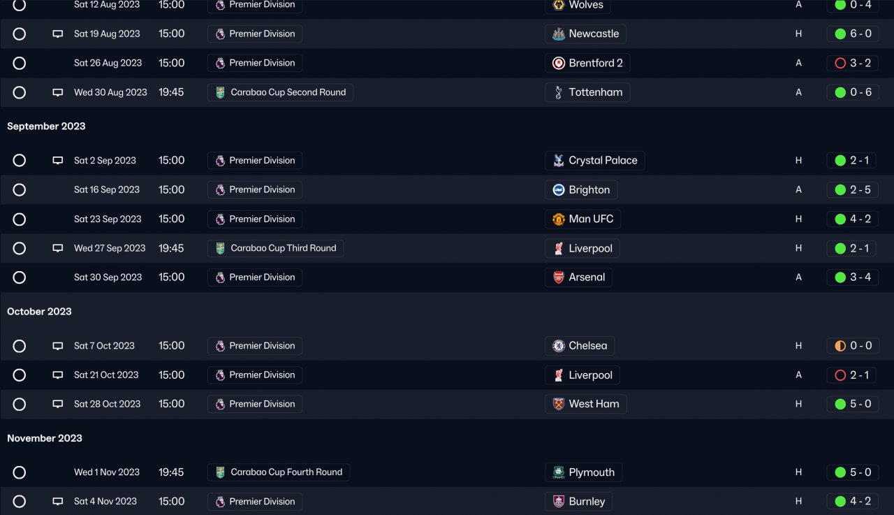
Task: Click the Premier Division tag on Burnley fixture
Action: click(x=255, y=502)
